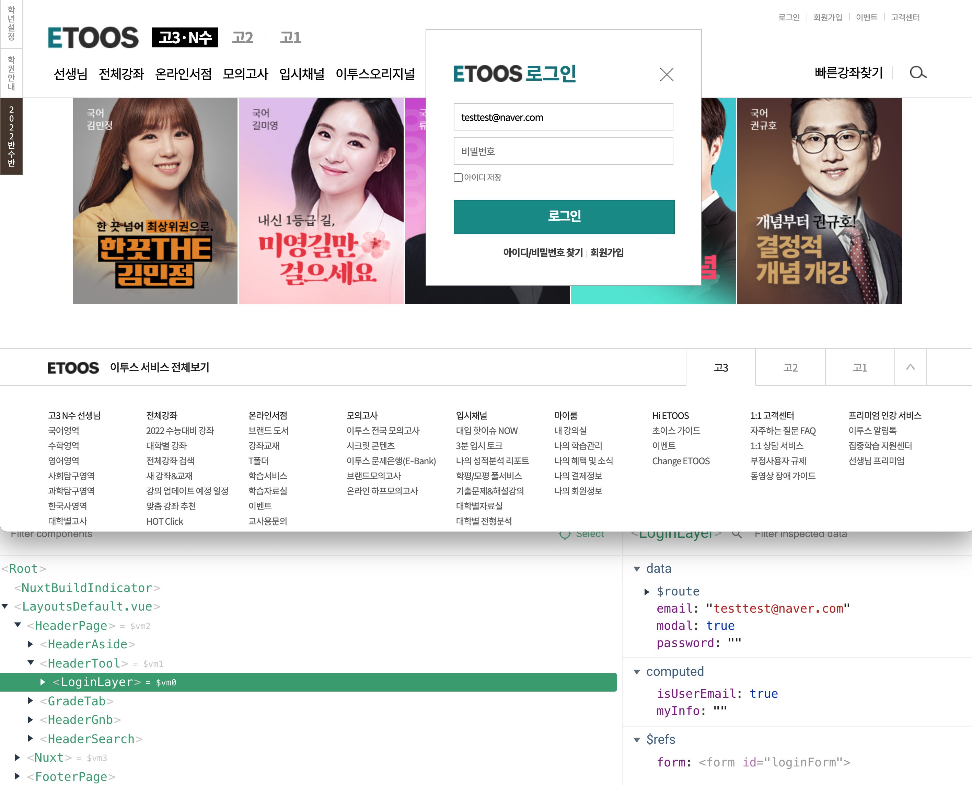Toggle the 아이디 저장 checkbox
Image resolution: width=972 pixels, height=785 pixels.
pos(458,177)
